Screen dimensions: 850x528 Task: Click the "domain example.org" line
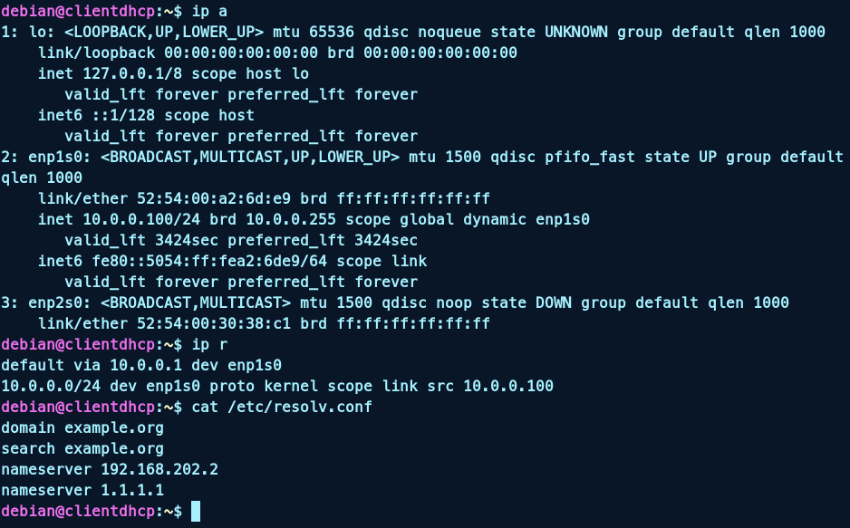[82, 427]
